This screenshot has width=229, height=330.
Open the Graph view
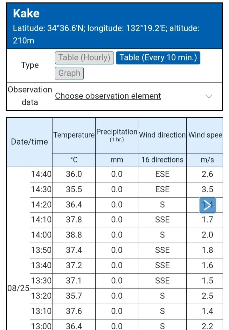pos(69,73)
